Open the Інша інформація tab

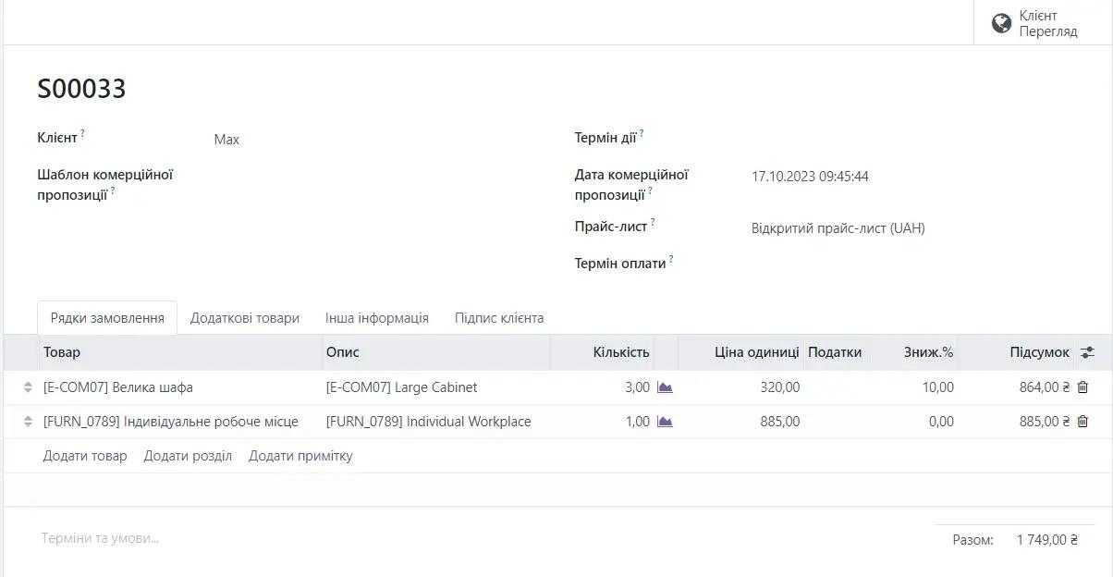tap(377, 318)
